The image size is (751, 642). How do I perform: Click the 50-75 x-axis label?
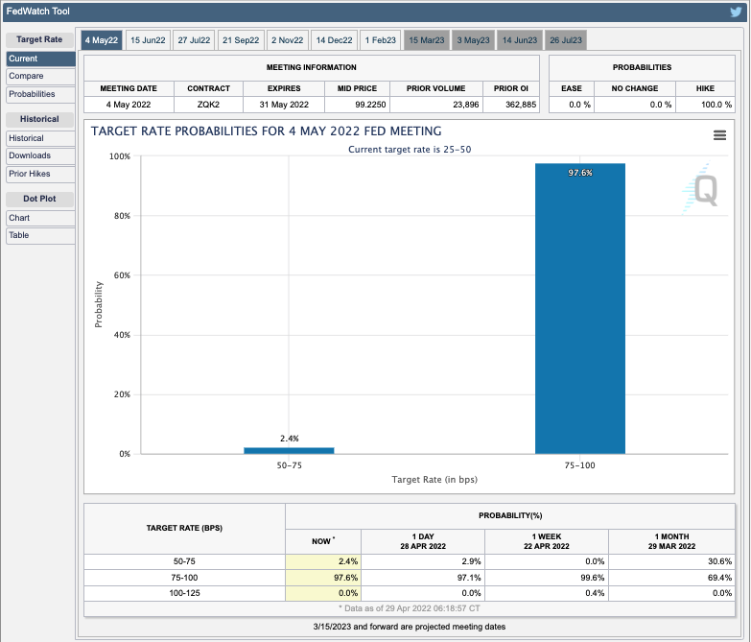[290, 465]
